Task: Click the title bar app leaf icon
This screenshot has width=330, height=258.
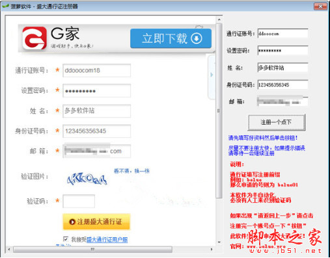Action: click(5, 6)
